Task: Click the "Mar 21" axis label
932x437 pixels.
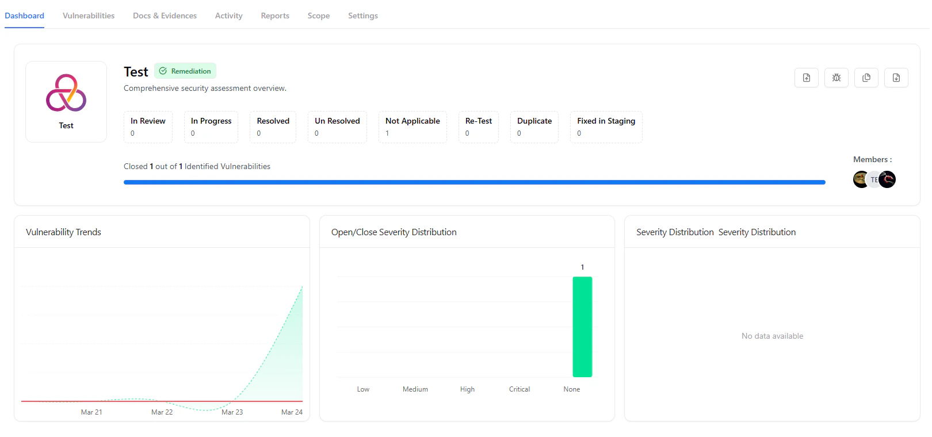Action: (91, 412)
